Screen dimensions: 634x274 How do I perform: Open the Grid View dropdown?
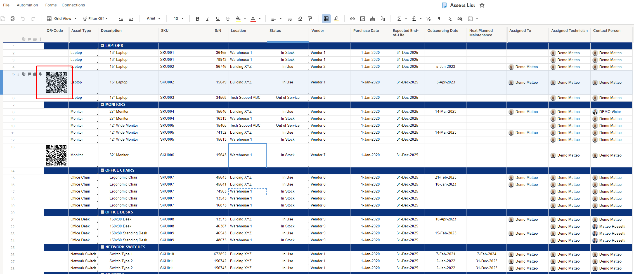(62, 19)
